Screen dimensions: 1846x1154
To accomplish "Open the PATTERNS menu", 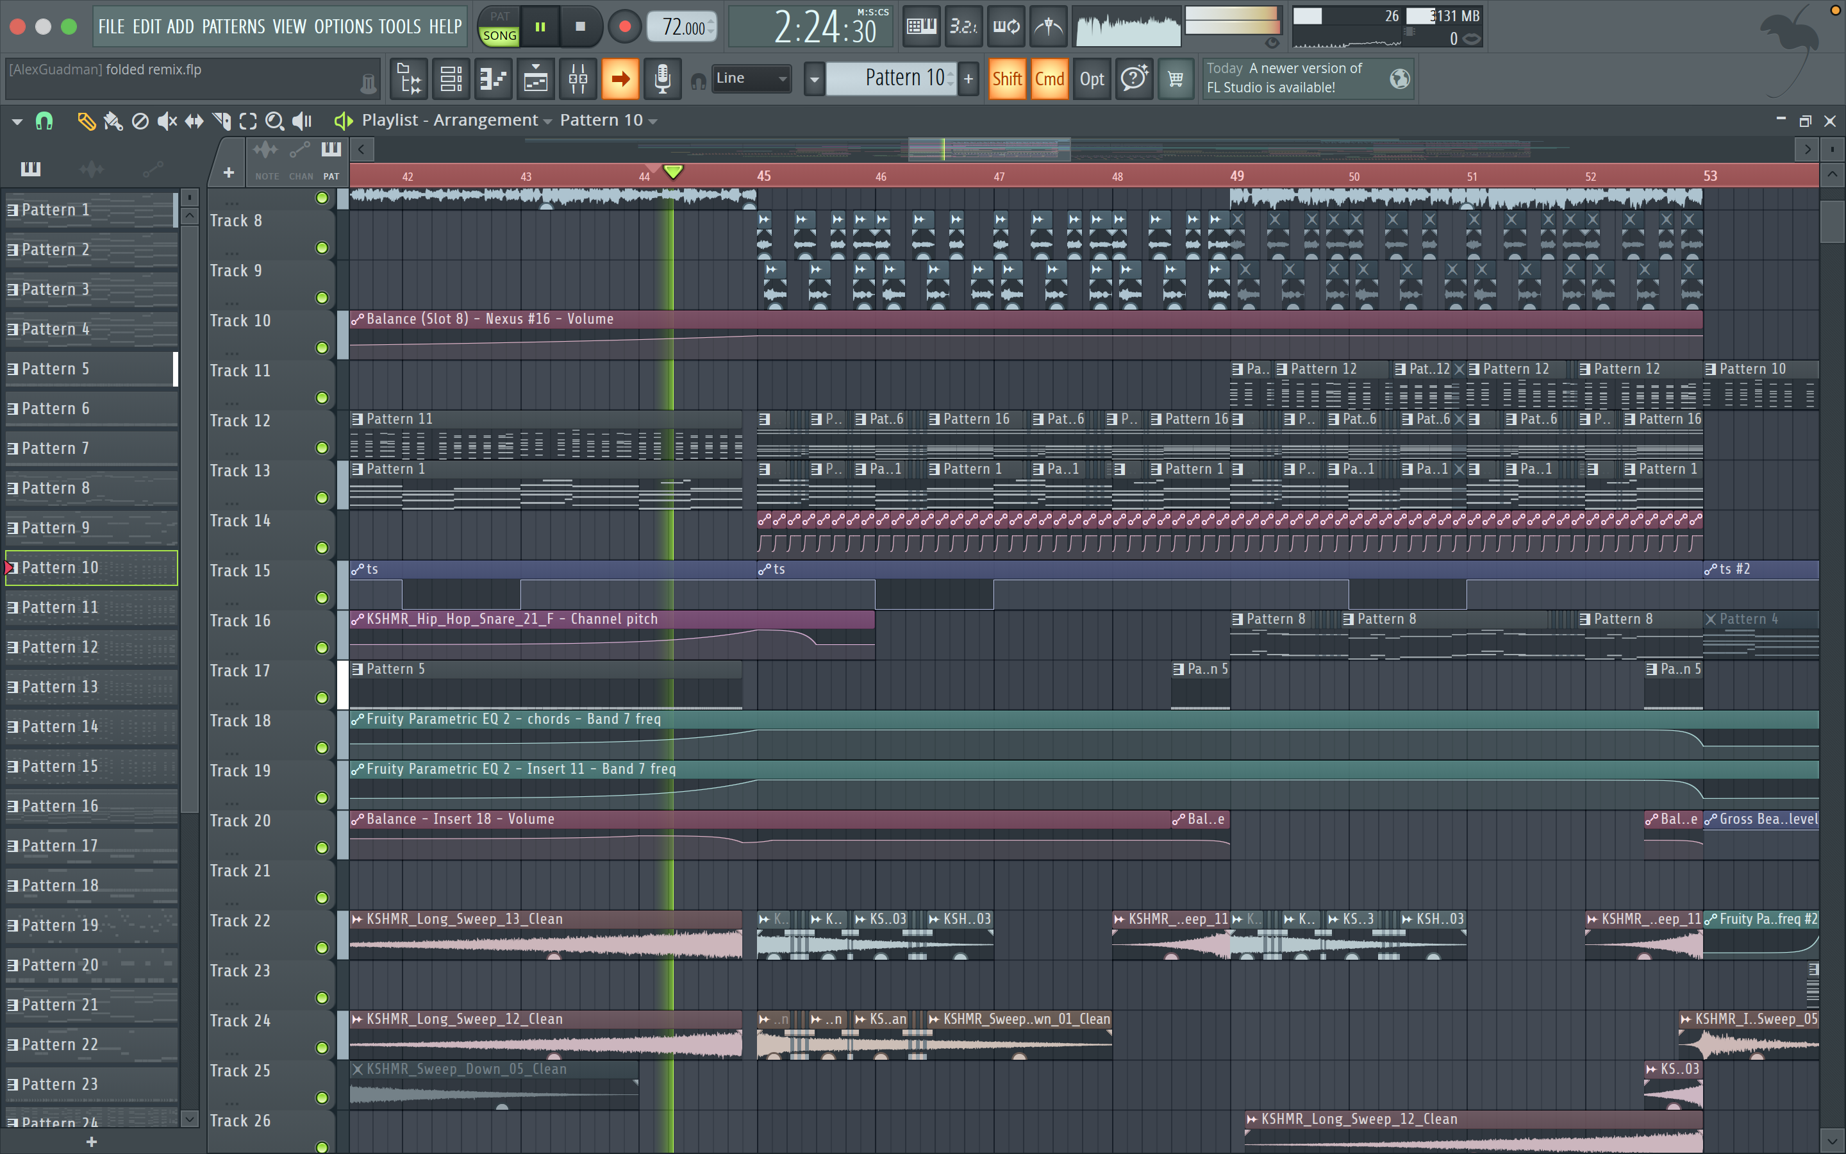I will pyautogui.click(x=233, y=27).
